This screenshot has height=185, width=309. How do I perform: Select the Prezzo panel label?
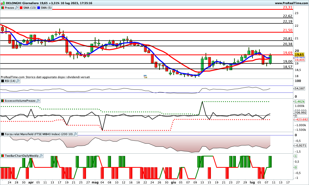tap(10, 8)
